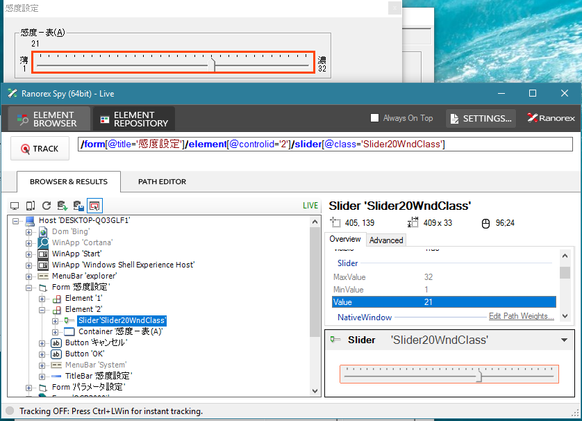Click the Edit Path Weights link

[521, 316]
